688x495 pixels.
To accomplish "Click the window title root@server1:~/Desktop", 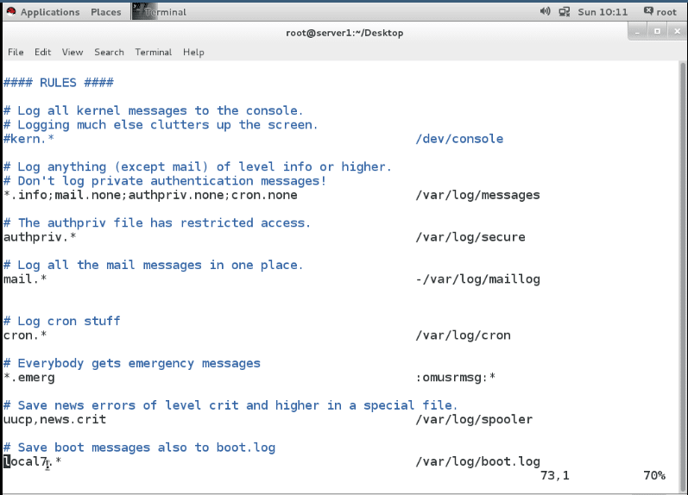I will (x=344, y=33).
